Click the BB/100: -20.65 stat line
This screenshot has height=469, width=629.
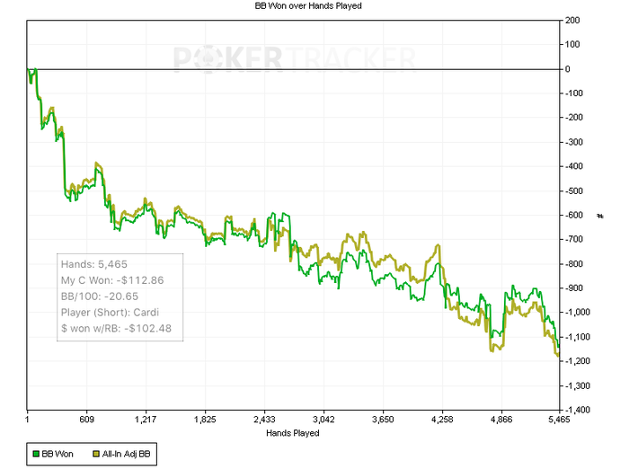point(100,296)
